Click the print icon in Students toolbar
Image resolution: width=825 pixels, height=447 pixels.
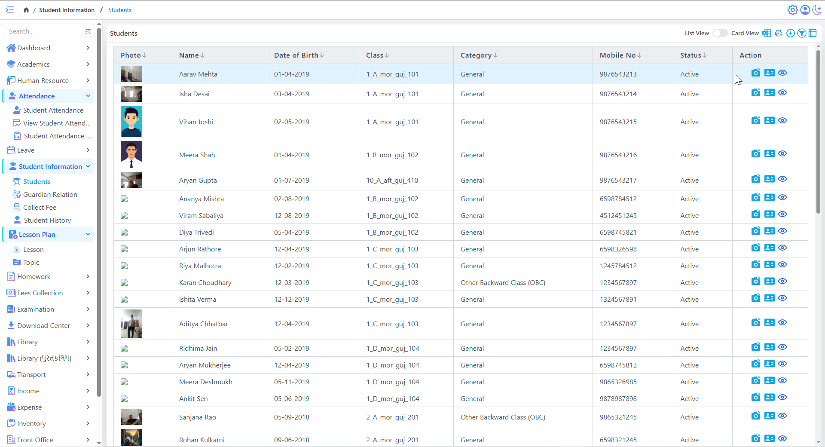pyautogui.click(x=779, y=33)
